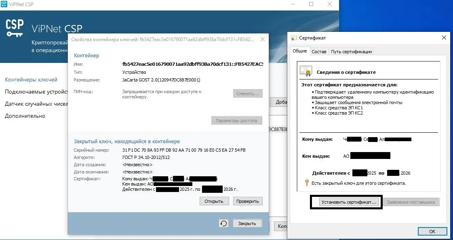The width and height of the screenshot is (453, 240).
Task: Click the Кому выдан label in certificate window
Action: point(317,139)
